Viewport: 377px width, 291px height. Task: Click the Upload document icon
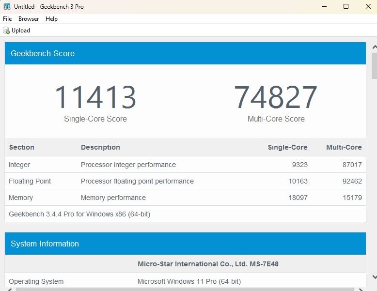[6, 31]
